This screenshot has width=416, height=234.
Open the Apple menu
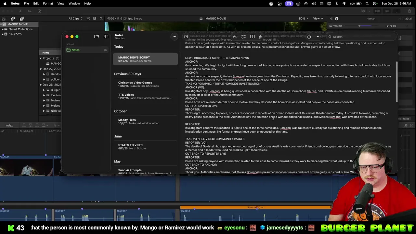pyautogui.click(x=5, y=4)
